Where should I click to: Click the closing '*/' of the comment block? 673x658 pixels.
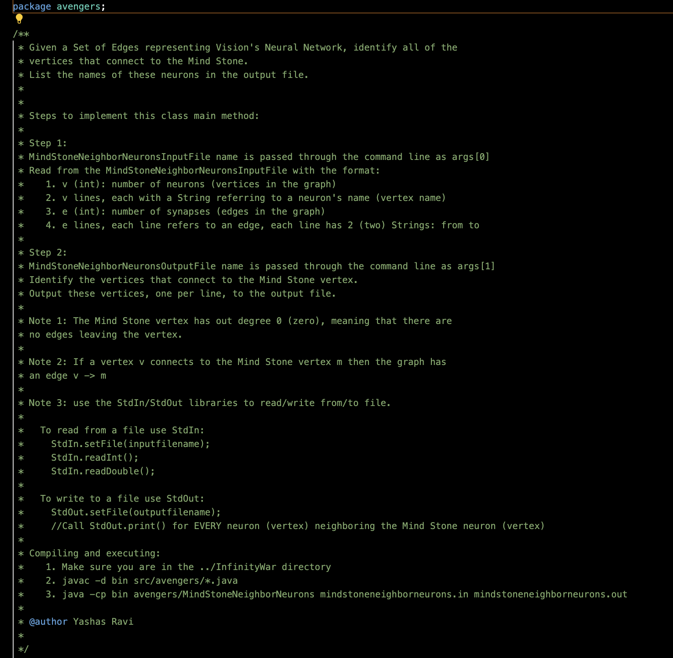click(23, 649)
